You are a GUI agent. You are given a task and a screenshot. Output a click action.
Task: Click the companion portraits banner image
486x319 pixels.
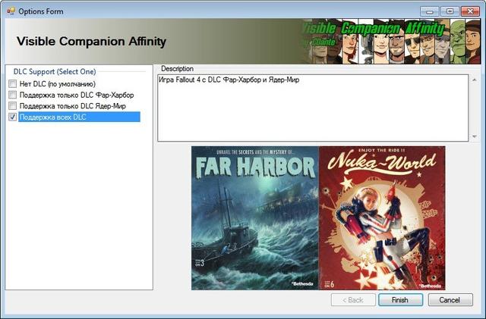click(392, 41)
